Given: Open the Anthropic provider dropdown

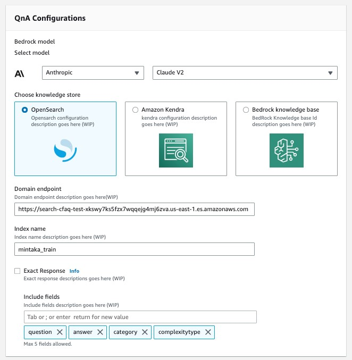Looking at the screenshot, I should [93, 73].
